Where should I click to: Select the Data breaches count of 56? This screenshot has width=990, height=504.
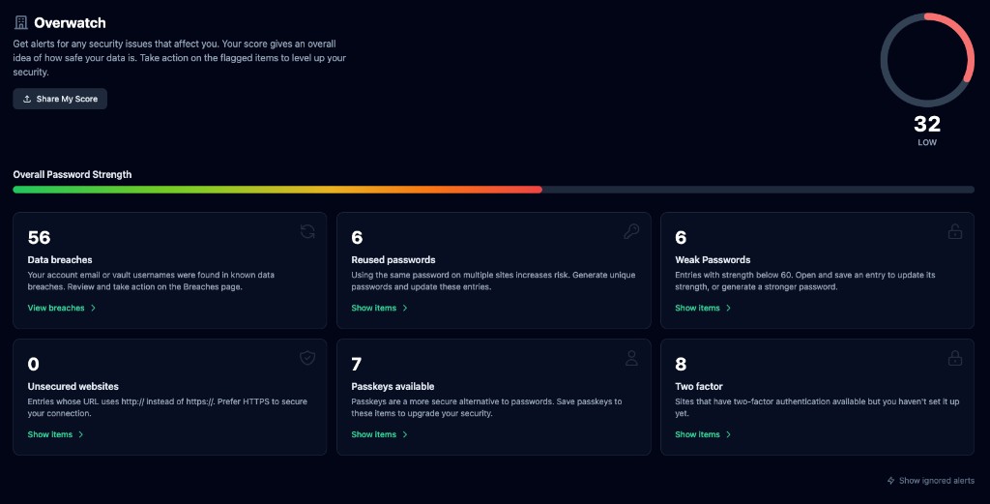[x=40, y=238]
